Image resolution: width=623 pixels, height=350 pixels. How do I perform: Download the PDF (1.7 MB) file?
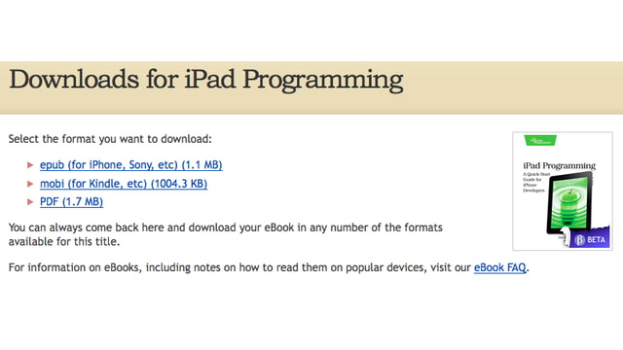[x=71, y=201]
